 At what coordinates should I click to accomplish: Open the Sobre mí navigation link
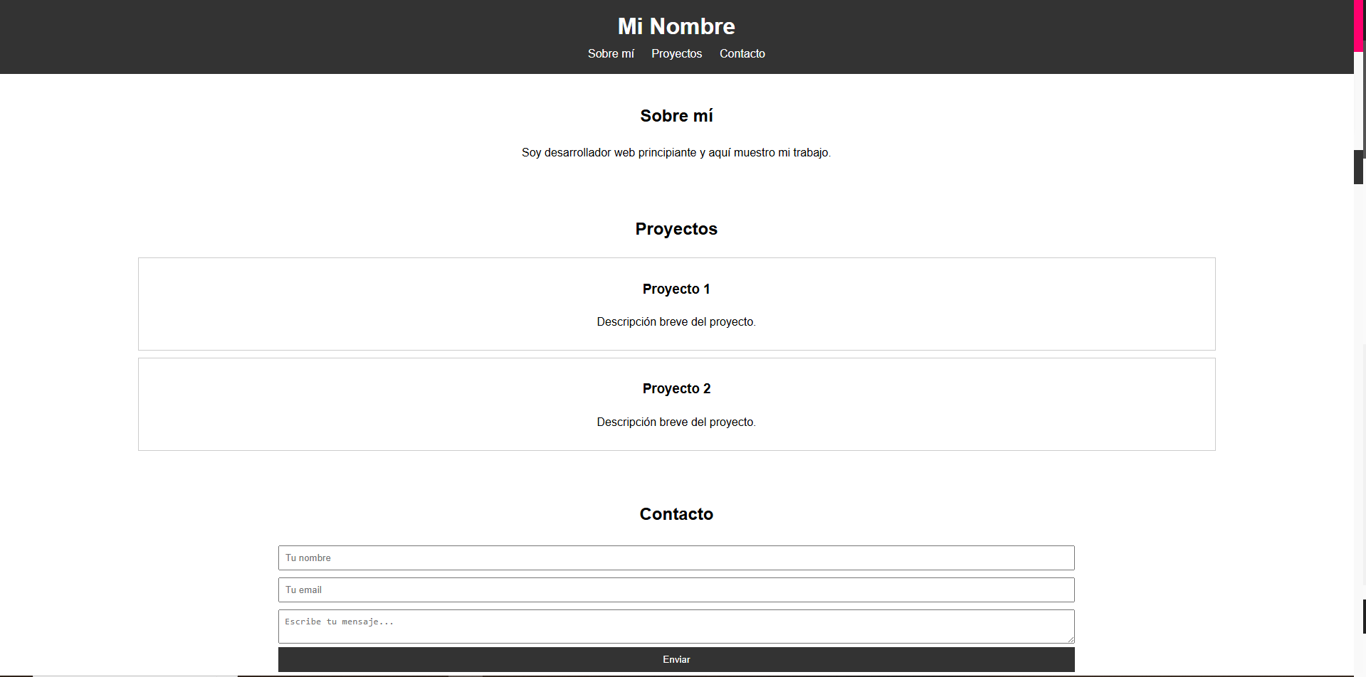(x=610, y=53)
